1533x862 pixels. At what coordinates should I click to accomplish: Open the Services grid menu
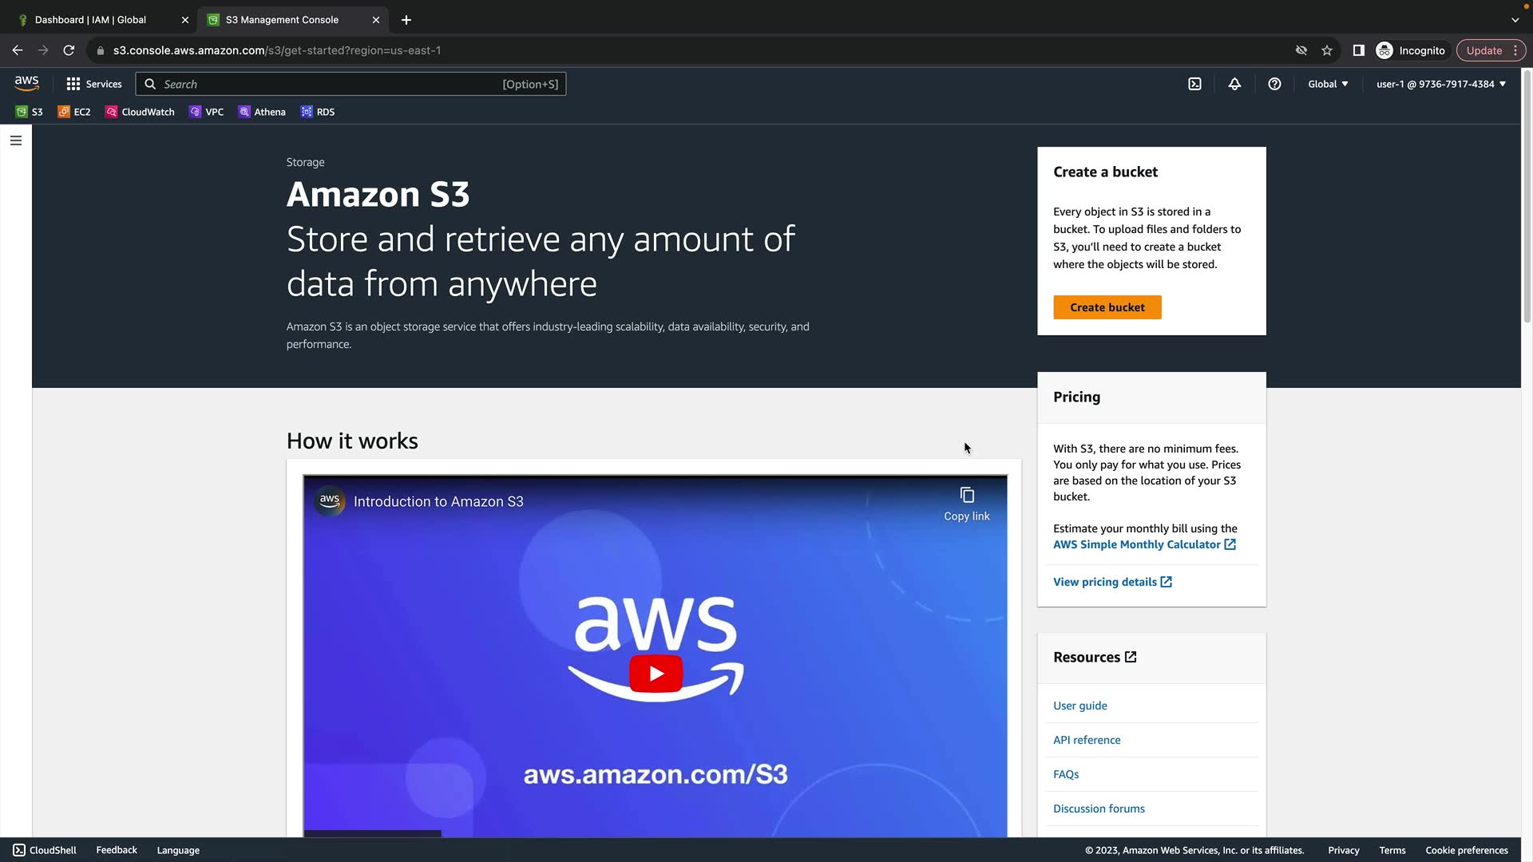(93, 84)
